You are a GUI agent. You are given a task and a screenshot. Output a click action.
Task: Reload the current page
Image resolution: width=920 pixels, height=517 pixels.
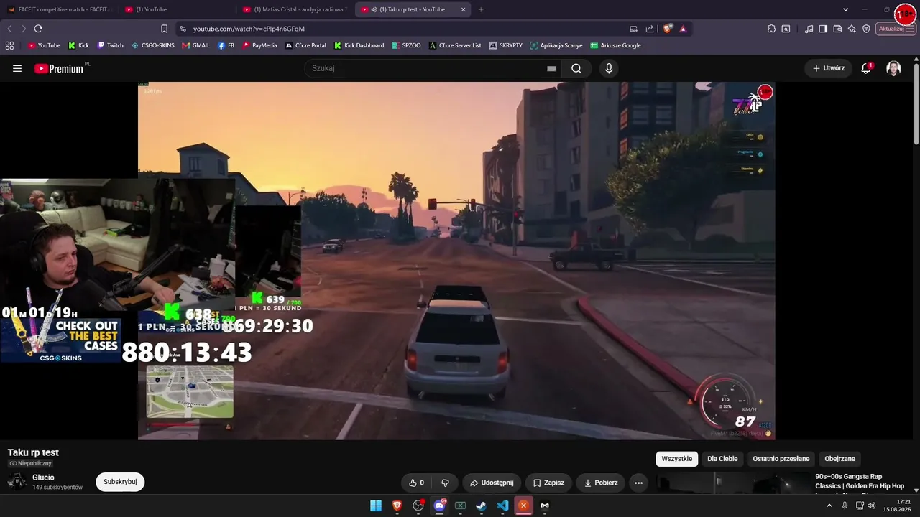pos(38,29)
